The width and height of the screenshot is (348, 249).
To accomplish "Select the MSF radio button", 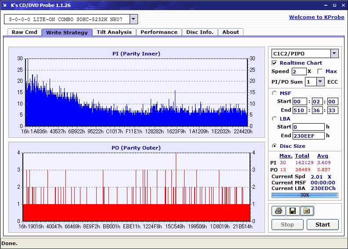I will click(x=275, y=93).
